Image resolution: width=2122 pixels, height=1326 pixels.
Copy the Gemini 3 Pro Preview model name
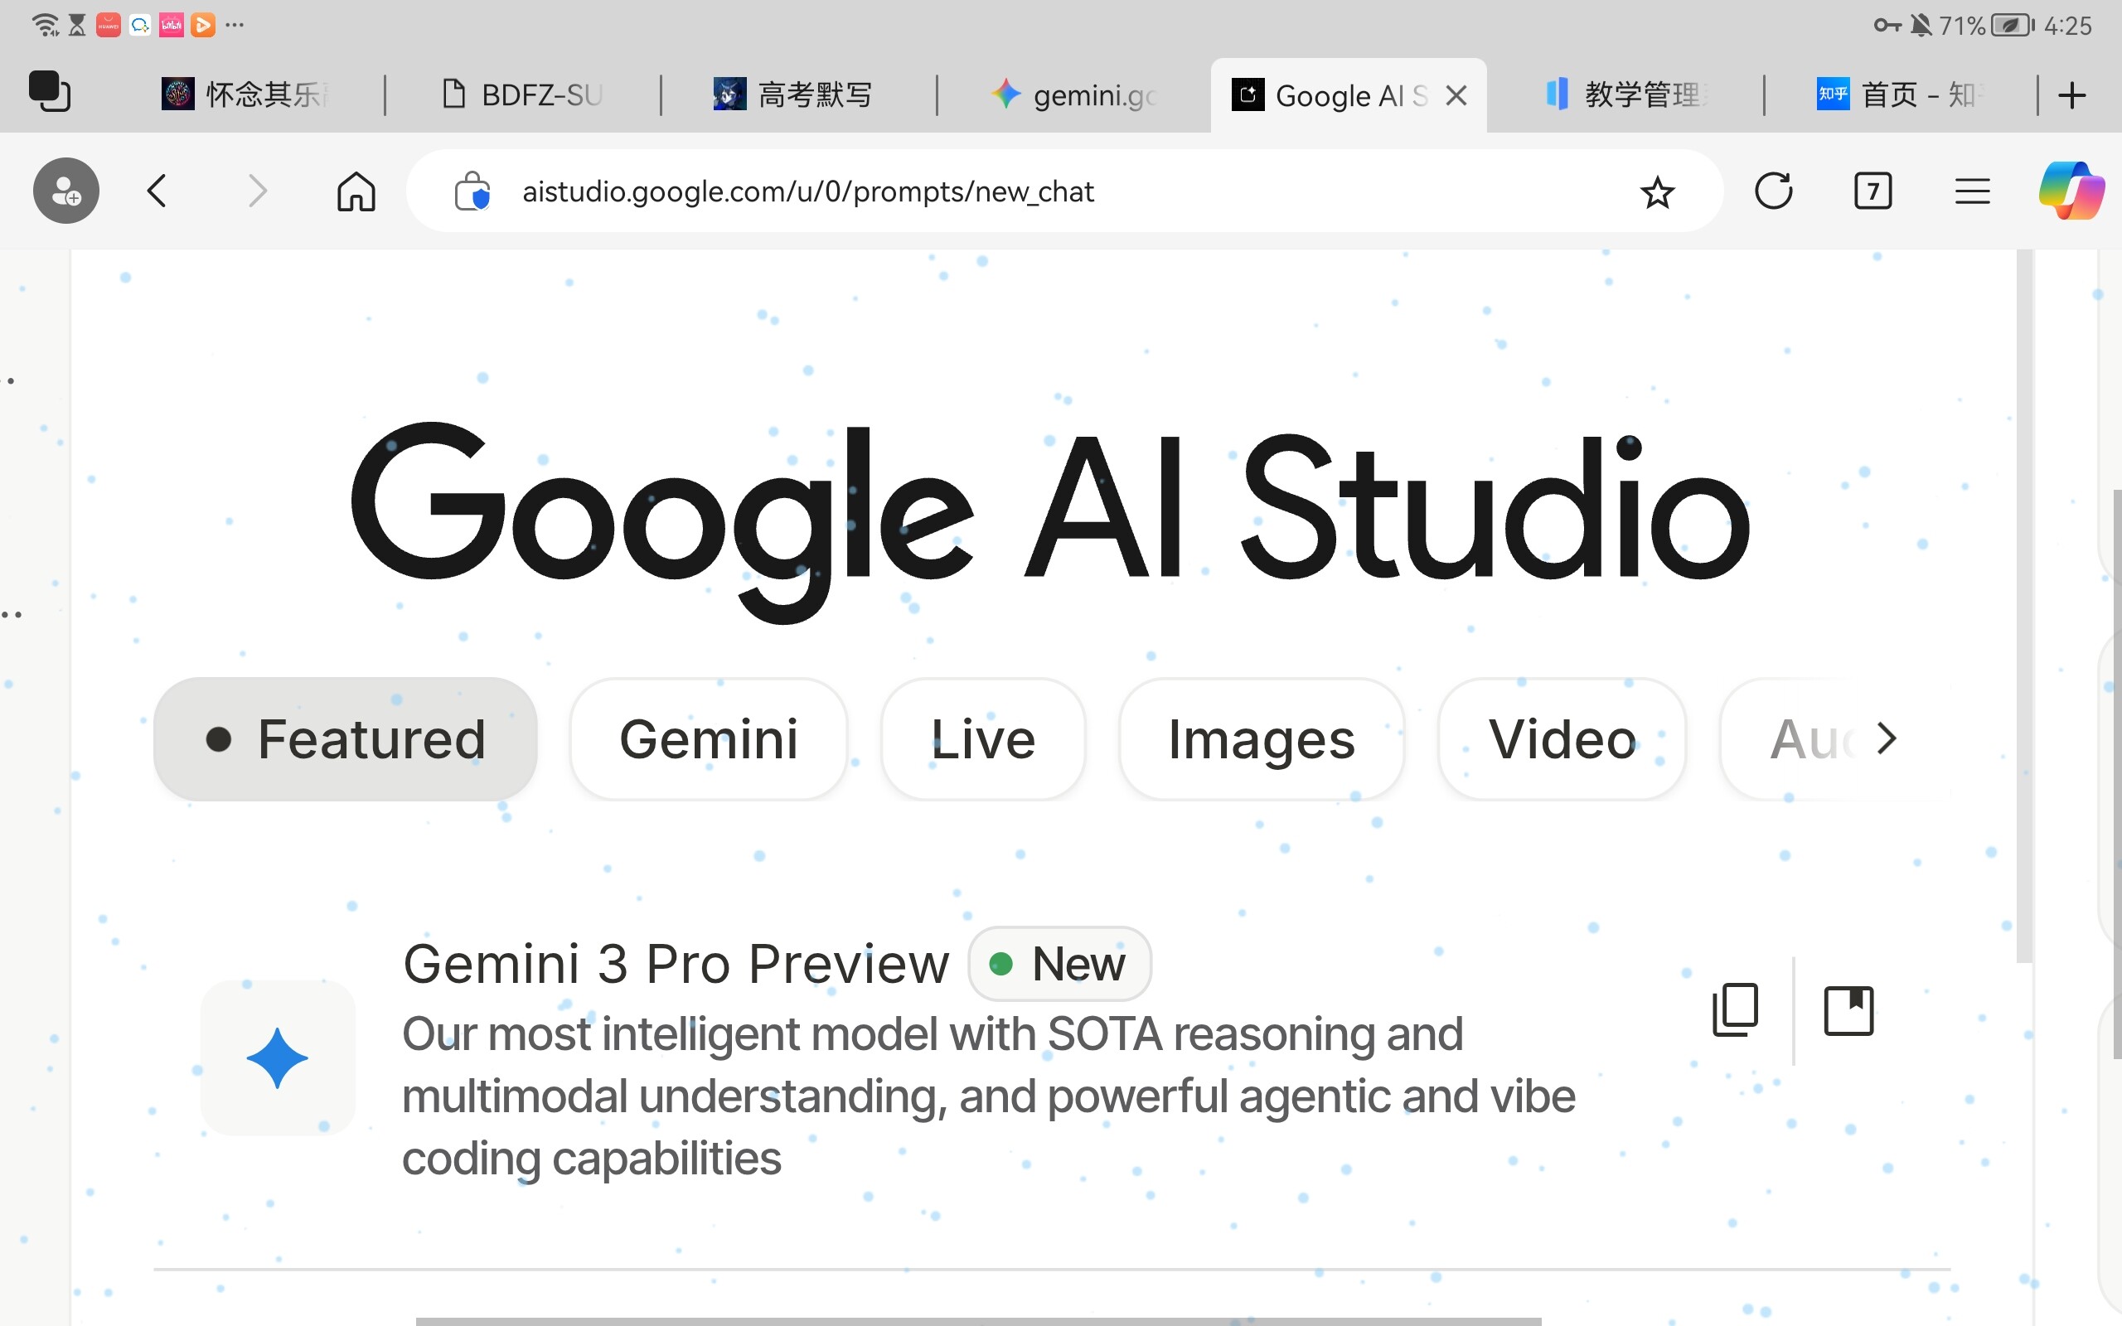click(1735, 1010)
